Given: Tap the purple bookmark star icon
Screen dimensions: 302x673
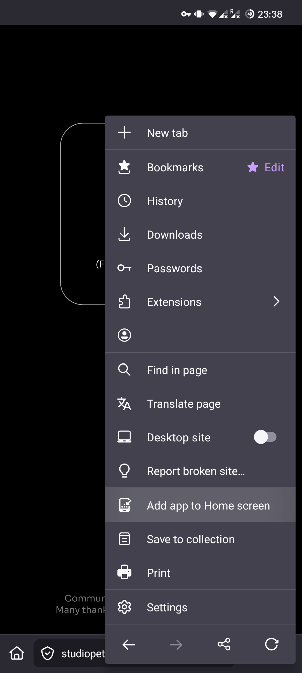Looking at the screenshot, I should pyautogui.click(x=253, y=167).
